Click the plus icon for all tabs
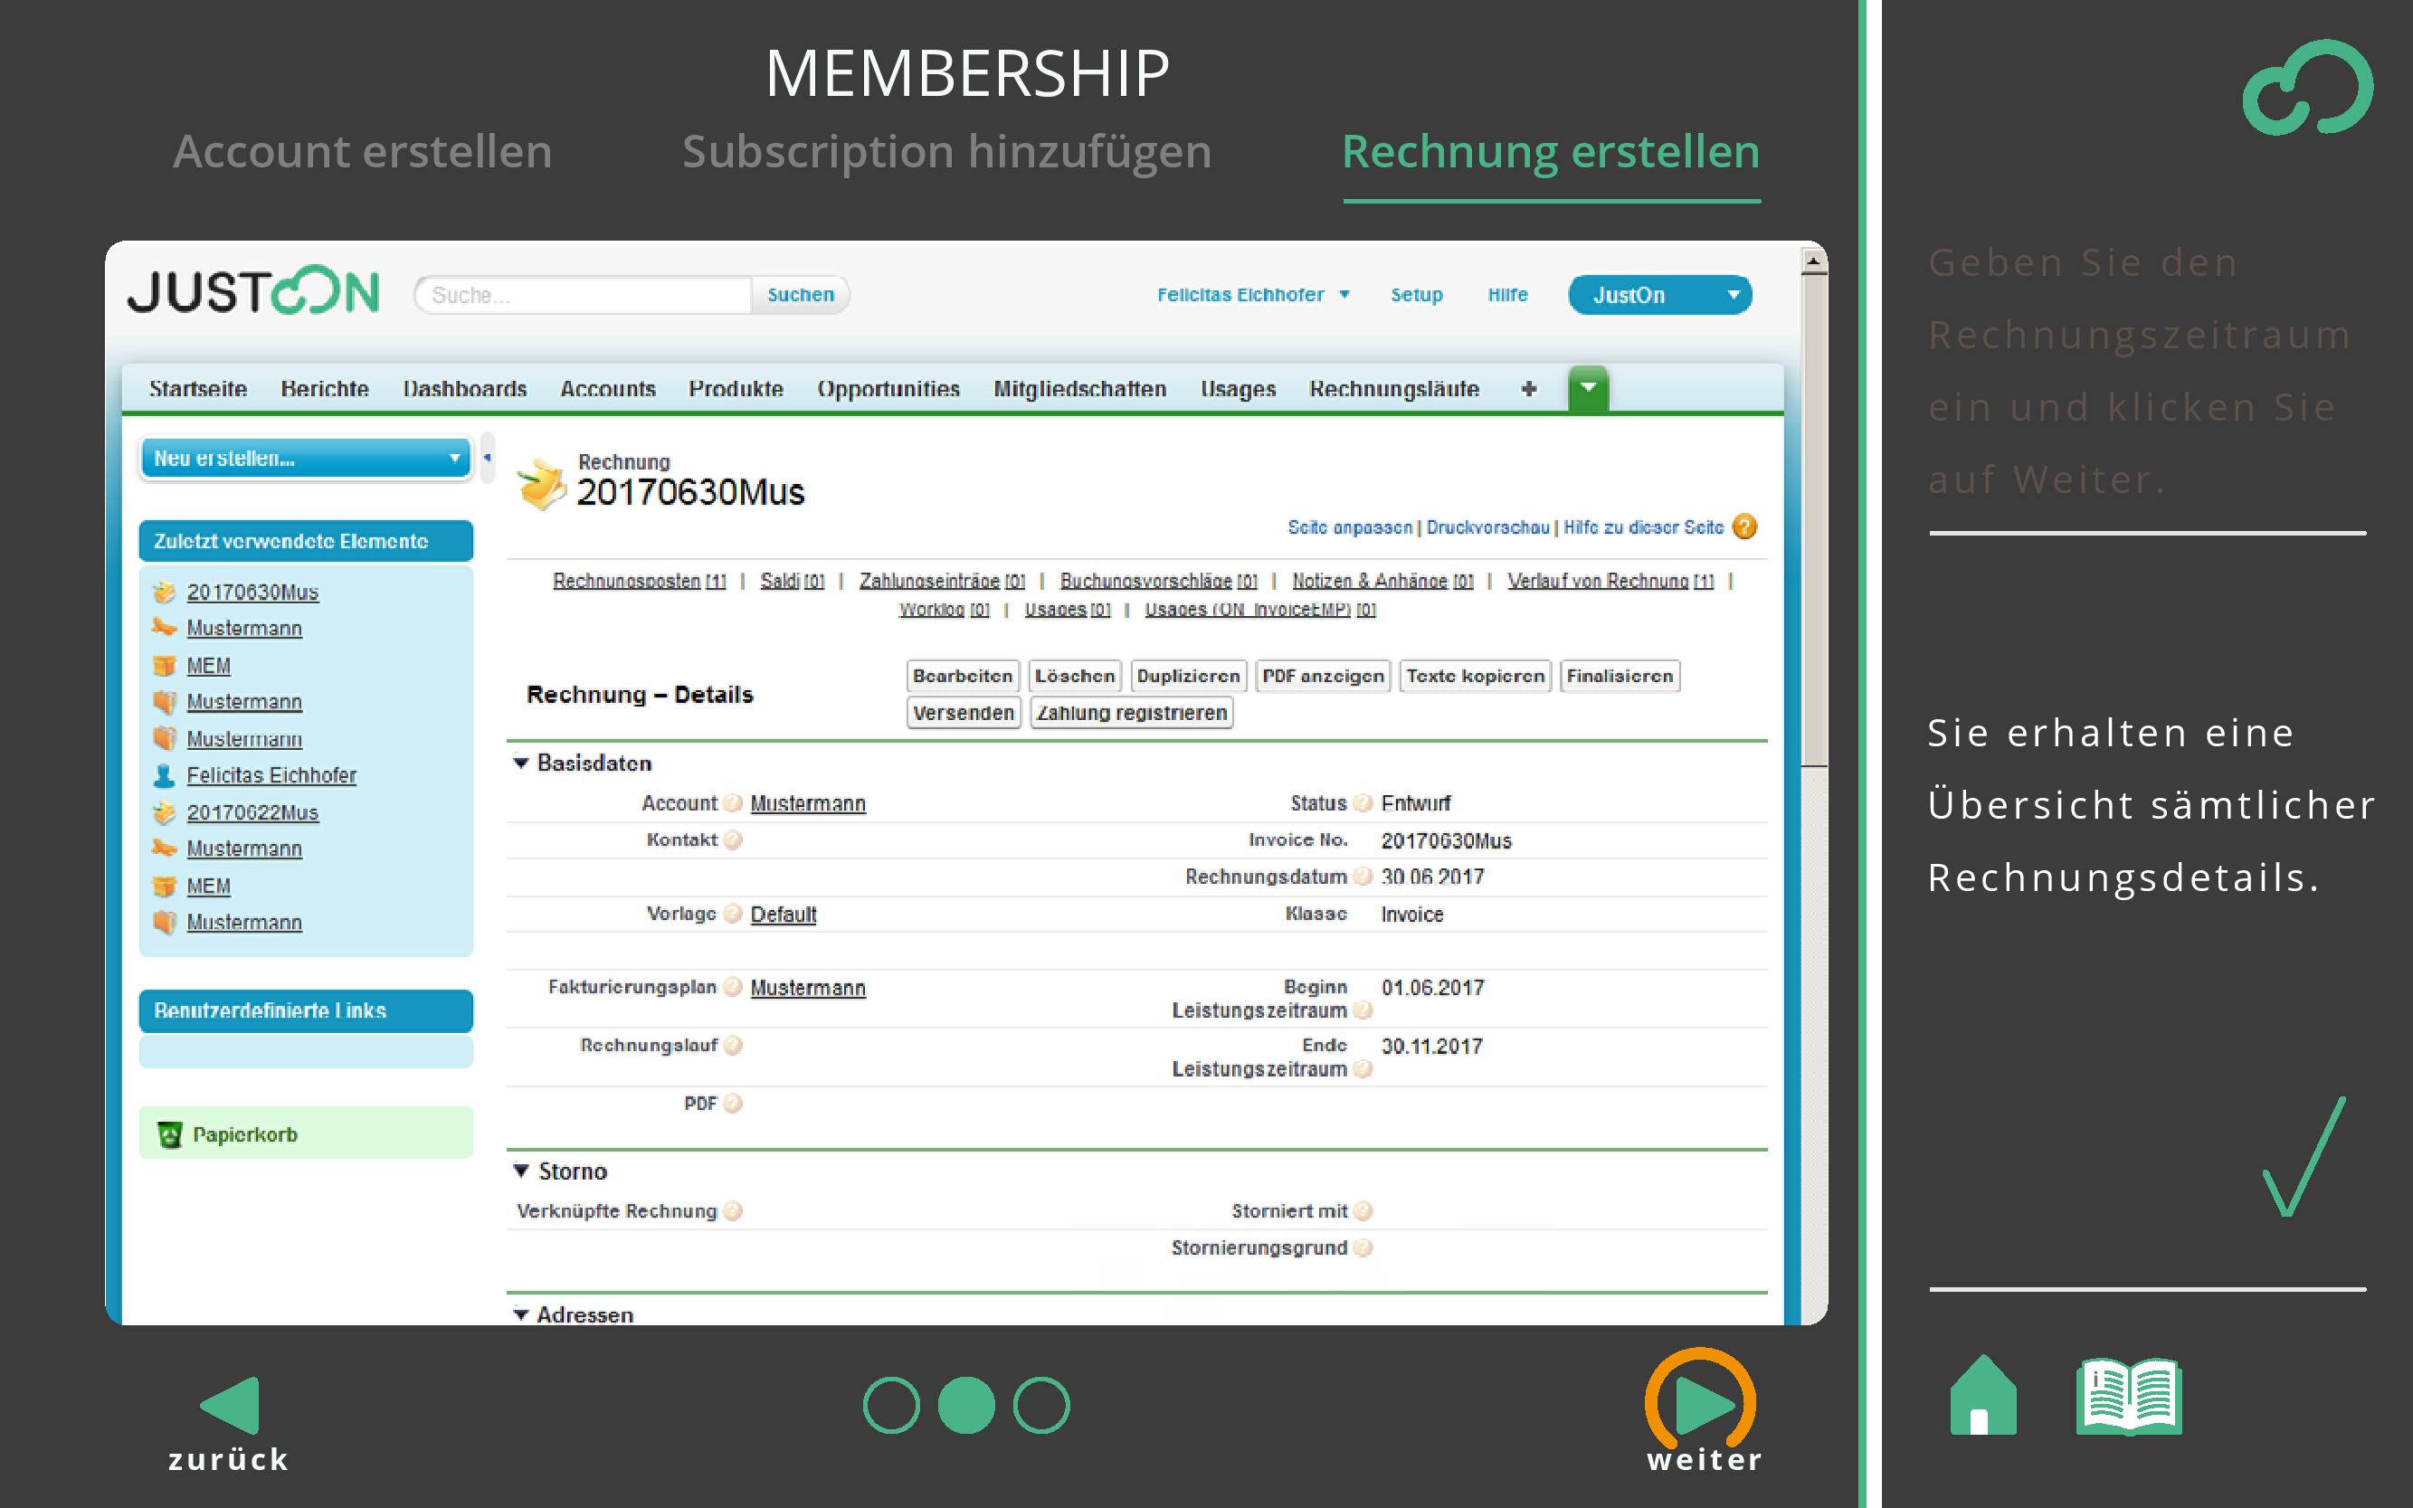 1528,389
